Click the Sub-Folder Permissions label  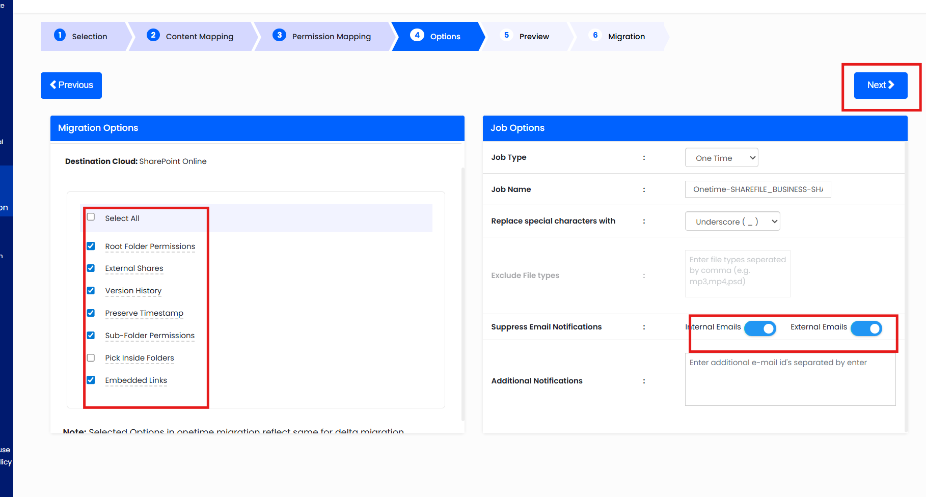150,336
